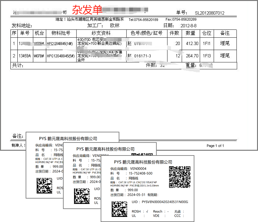
Task: Click the red 杂发单 title
Action: (x=87, y=10)
